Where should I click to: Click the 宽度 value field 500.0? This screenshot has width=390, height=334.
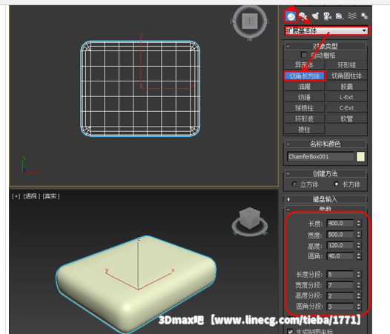pyautogui.click(x=340, y=234)
